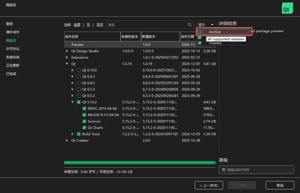Check the Qt 6.5.3 checkbox

coord(79,96)
